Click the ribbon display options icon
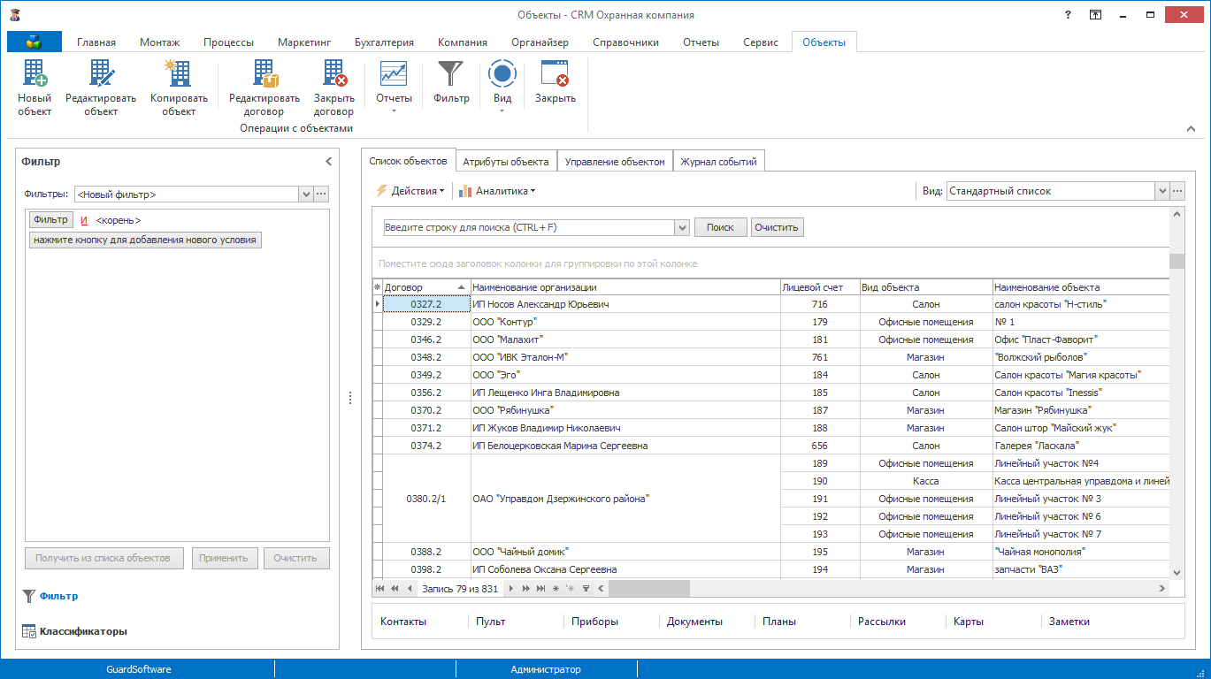Screen dimensions: 1211x679 (1095, 15)
